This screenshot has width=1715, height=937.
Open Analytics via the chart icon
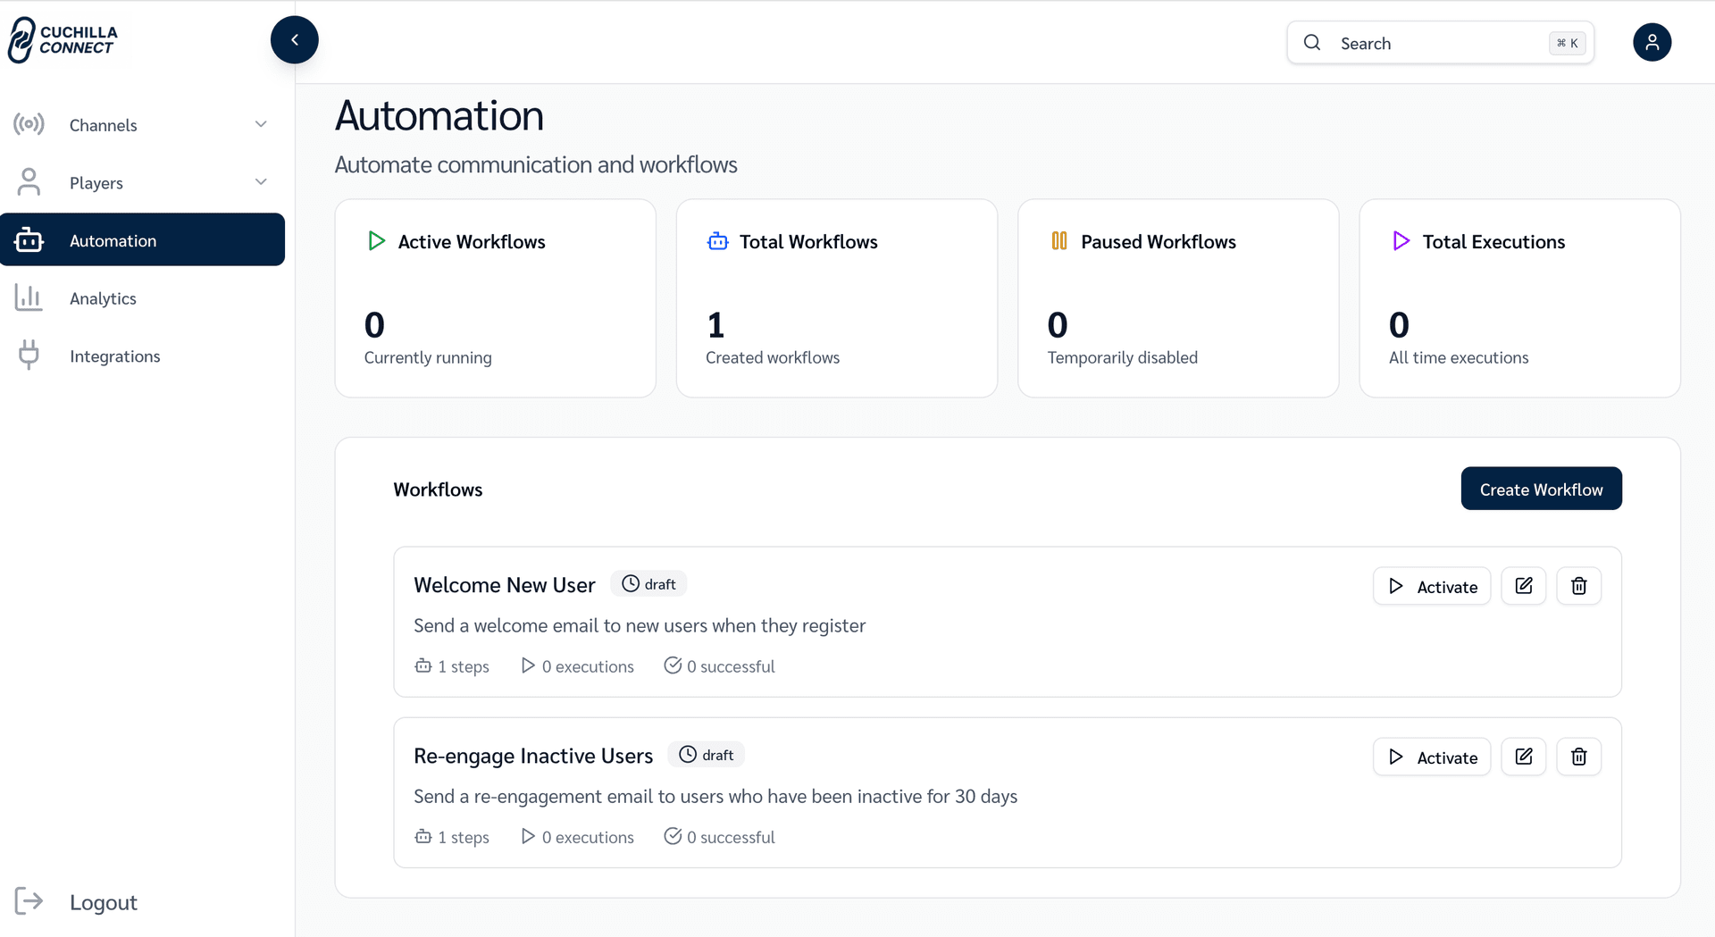(x=29, y=297)
